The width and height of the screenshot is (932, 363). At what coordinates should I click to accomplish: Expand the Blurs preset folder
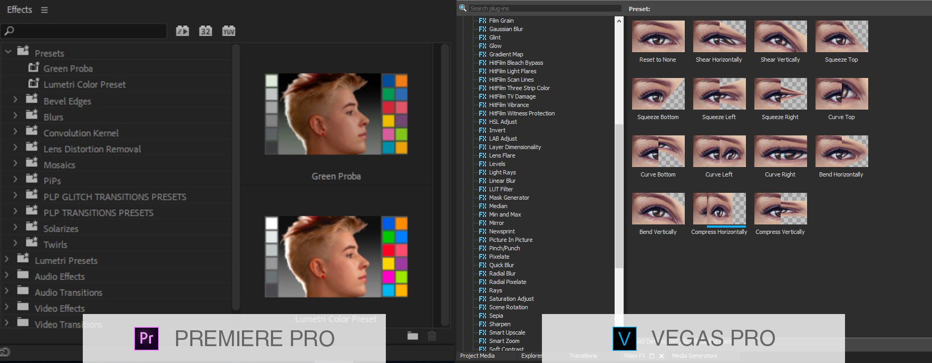coord(15,115)
